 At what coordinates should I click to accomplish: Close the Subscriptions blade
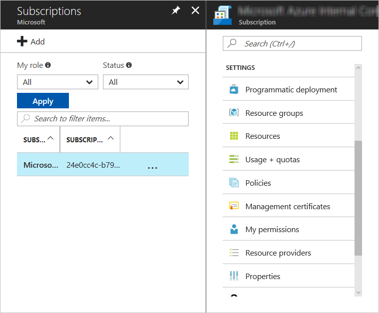[195, 10]
